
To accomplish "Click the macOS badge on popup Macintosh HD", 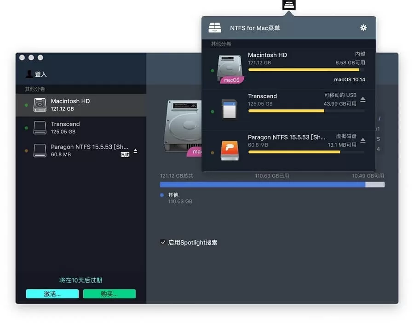I will pos(231,80).
